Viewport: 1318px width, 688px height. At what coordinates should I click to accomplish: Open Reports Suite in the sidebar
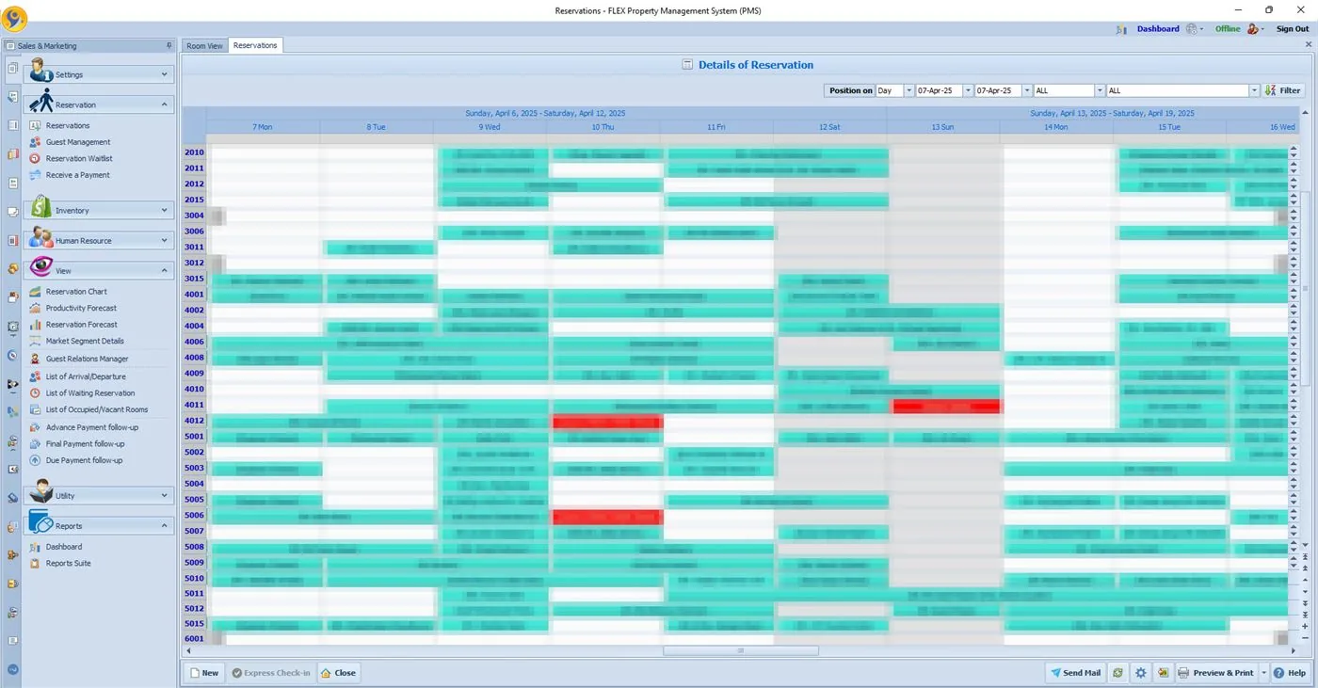click(x=68, y=564)
